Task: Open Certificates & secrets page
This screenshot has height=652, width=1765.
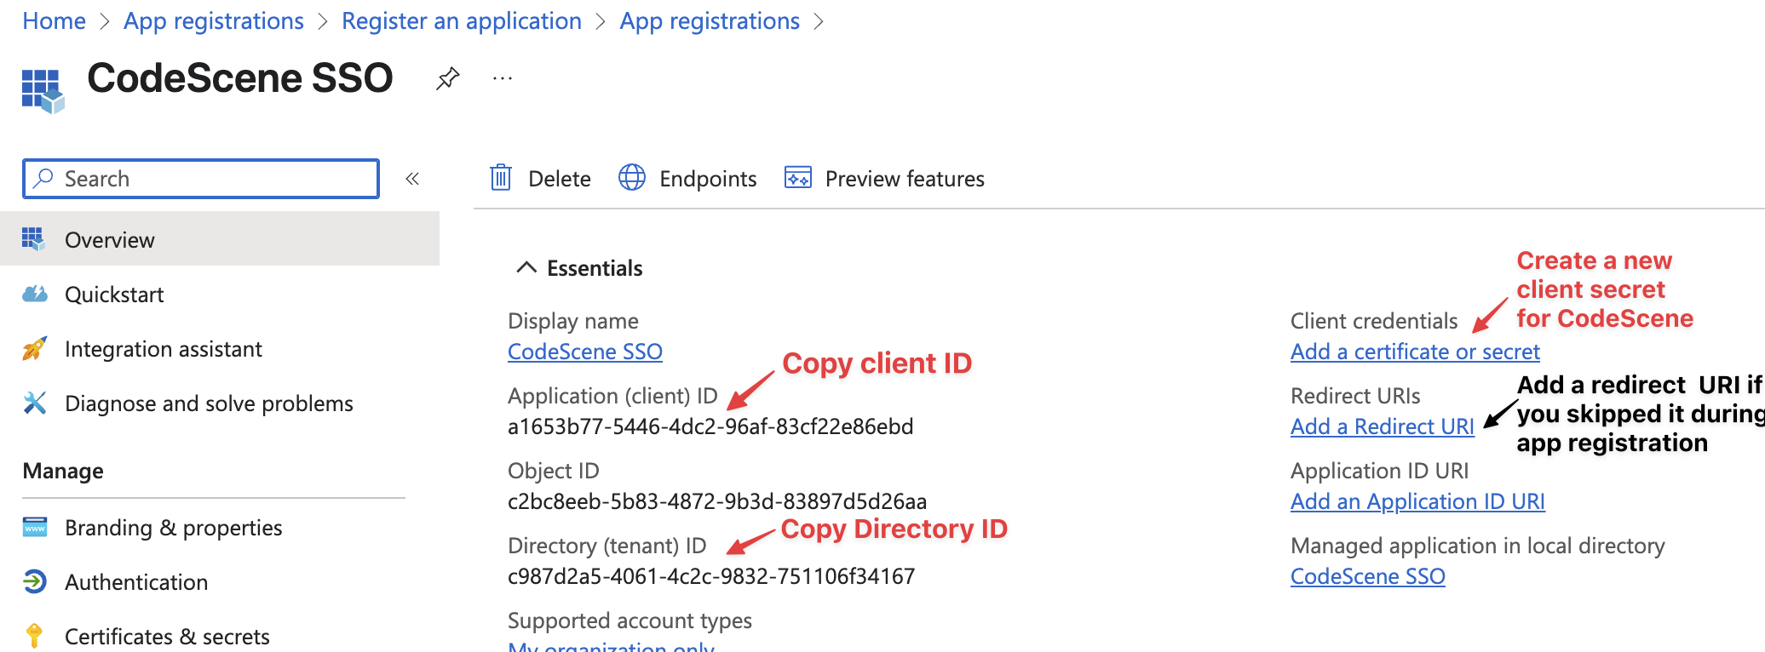Action: 220,636
